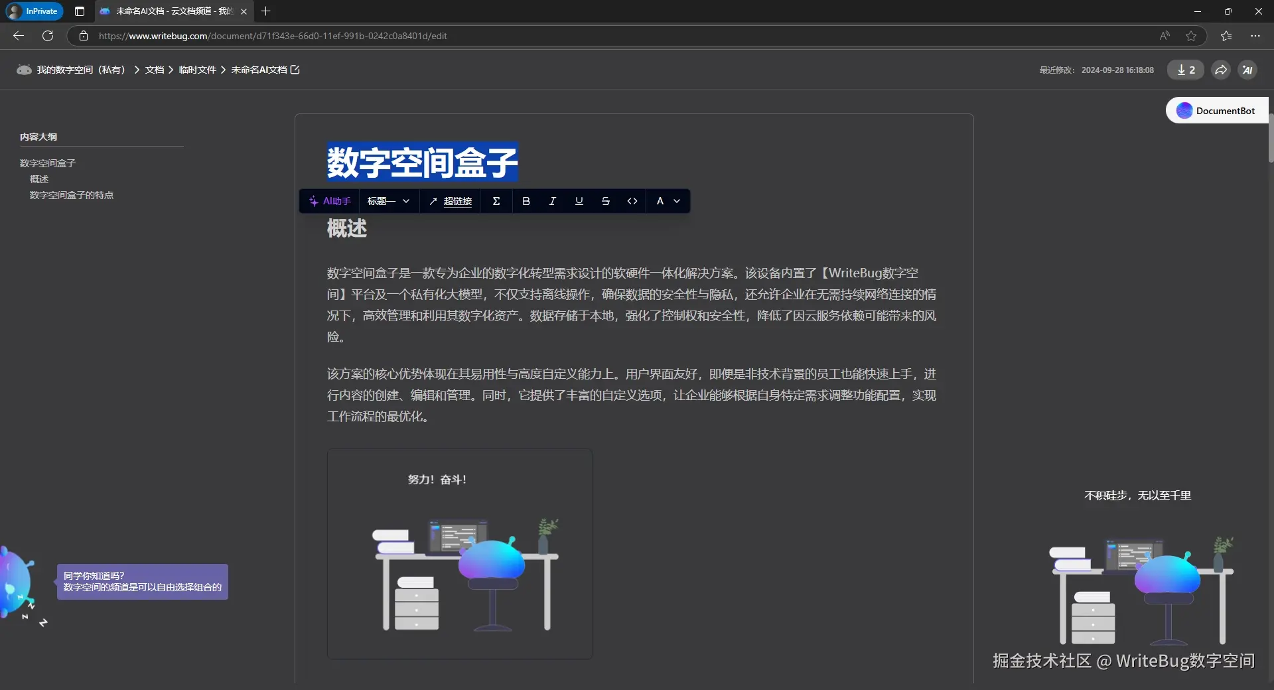Jump to 概述 in the content outline
Viewport: 1274px width, 690px height.
click(x=38, y=179)
